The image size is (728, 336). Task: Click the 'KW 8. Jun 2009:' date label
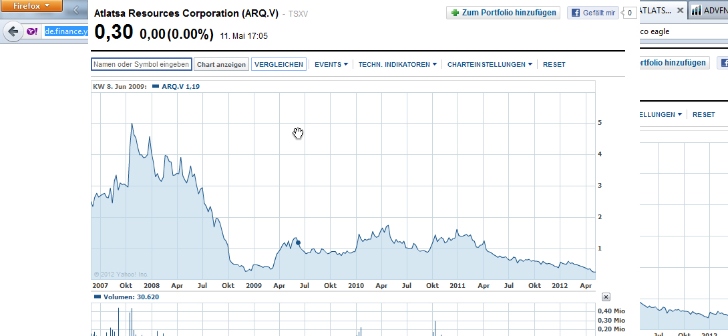click(x=120, y=86)
